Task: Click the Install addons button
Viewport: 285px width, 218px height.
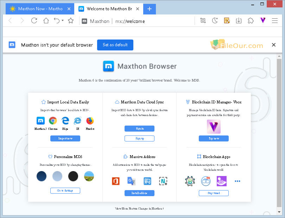Action: [x=139, y=193]
